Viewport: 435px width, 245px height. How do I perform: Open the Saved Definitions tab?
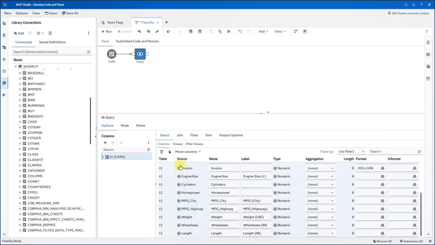click(52, 42)
